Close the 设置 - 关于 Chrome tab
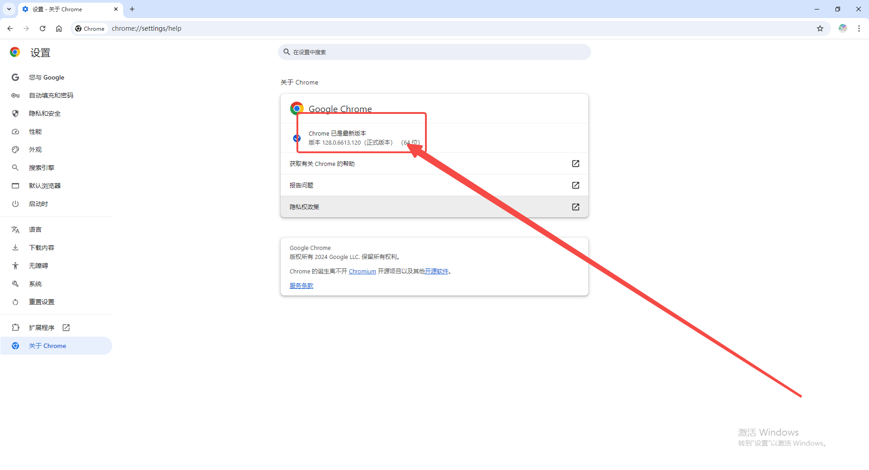The image size is (869, 470). point(116,9)
